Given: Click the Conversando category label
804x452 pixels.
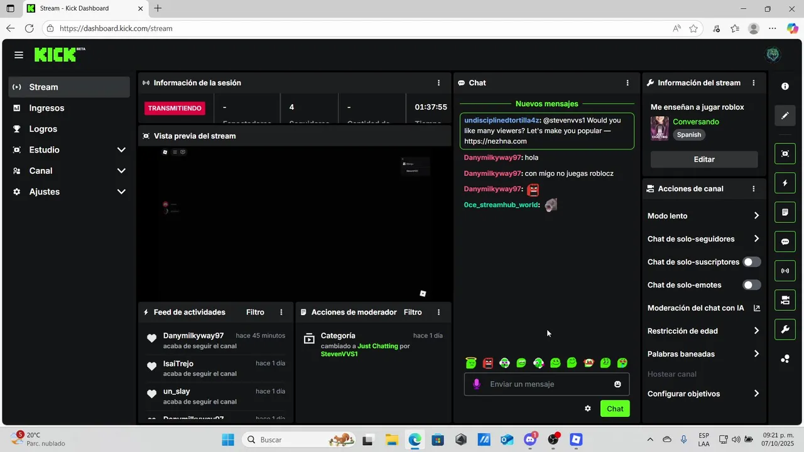Looking at the screenshot, I should pos(696,122).
